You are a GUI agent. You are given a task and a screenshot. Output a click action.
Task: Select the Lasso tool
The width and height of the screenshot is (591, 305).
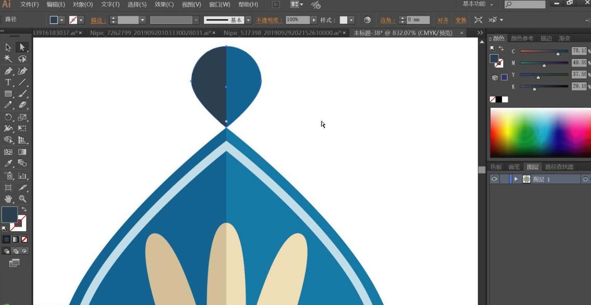22,59
